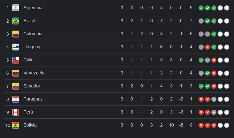Viewport: 234px width, 138px height.
Task: Click the Argentina flag icon
Action: click(16, 8)
